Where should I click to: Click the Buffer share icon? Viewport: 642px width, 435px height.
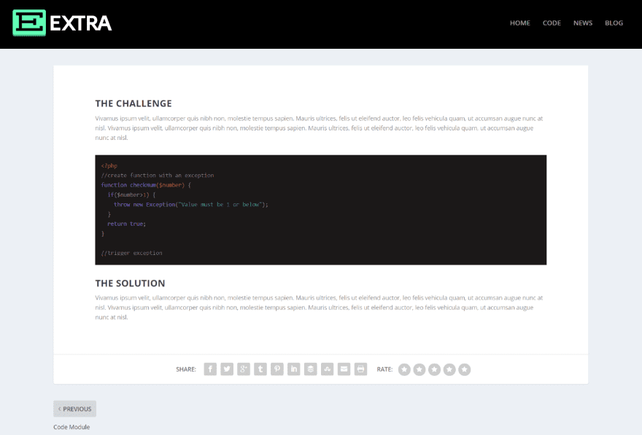point(311,369)
